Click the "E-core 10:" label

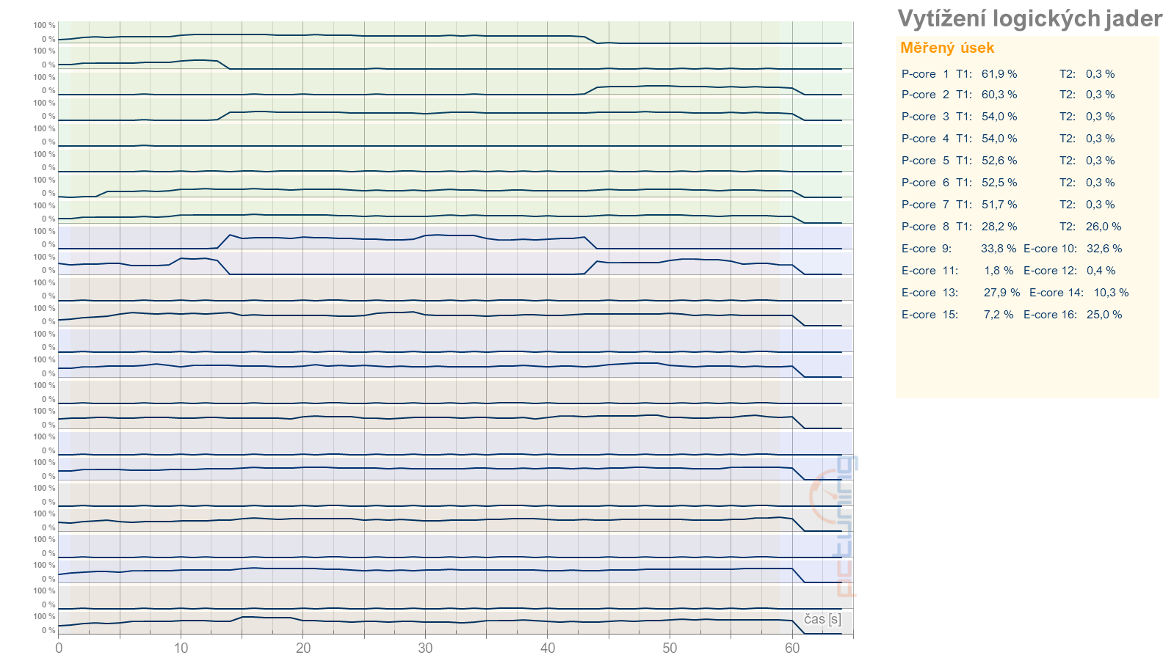click(x=1050, y=249)
